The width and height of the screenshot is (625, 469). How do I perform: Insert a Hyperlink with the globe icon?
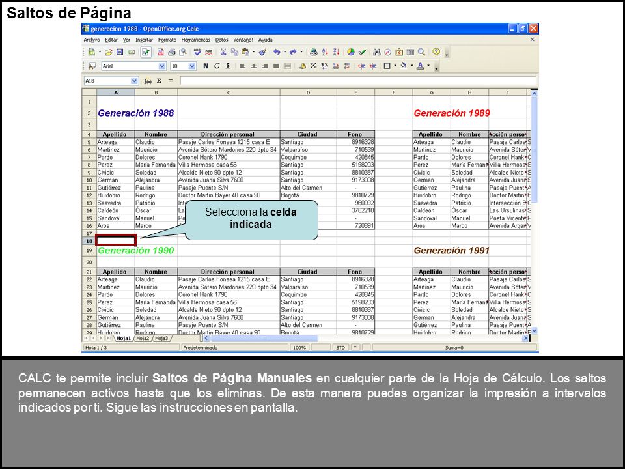tap(314, 52)
